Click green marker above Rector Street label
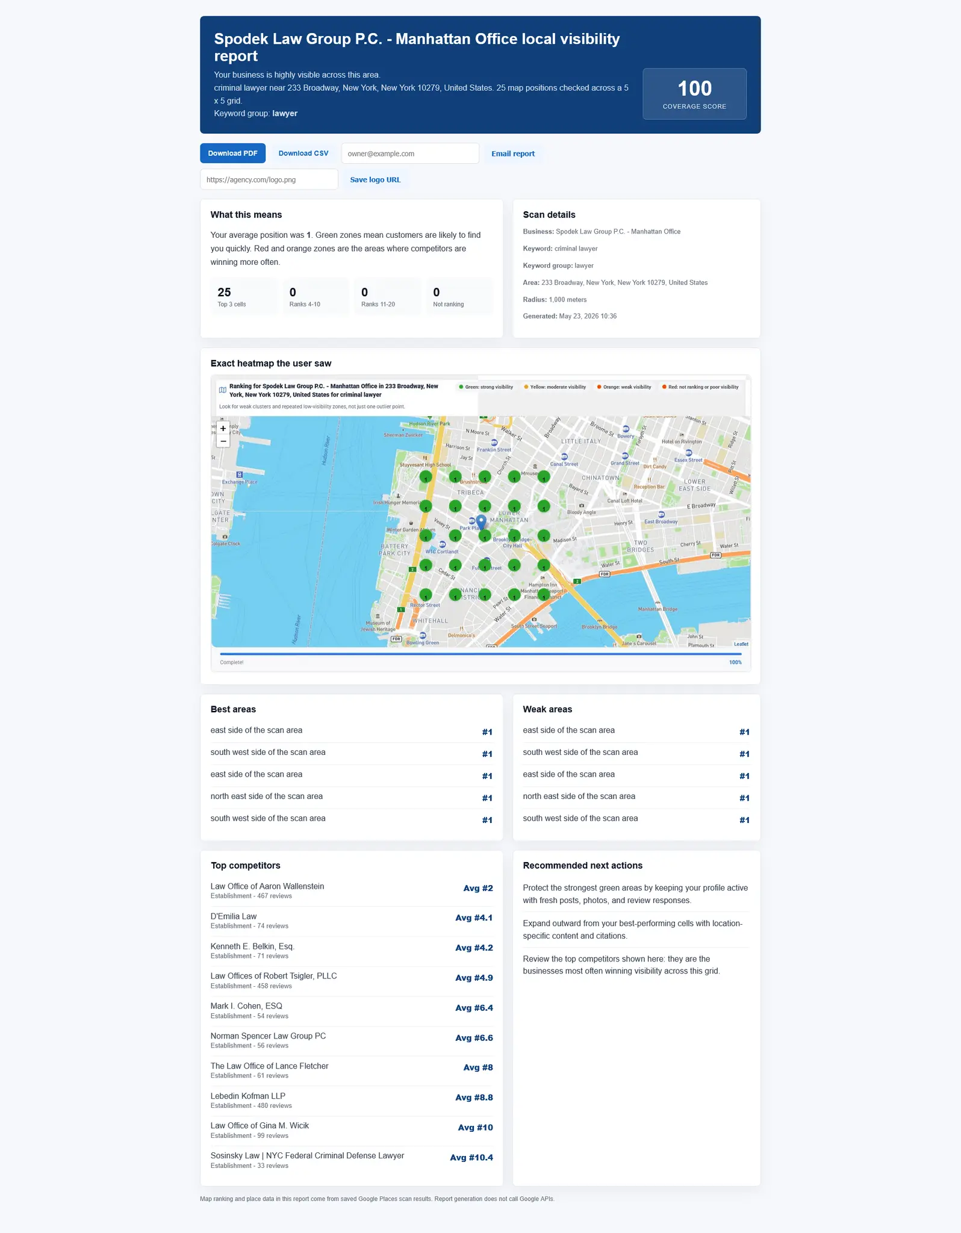Image resolution: width=961 pixels, height=1233 pixels. click(x=426, y=595)
